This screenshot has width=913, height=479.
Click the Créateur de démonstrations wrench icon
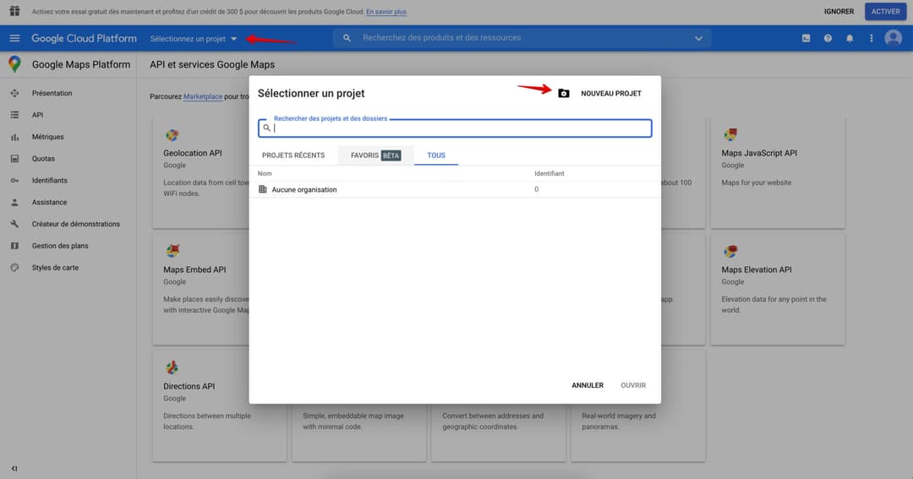pos(14,224)
